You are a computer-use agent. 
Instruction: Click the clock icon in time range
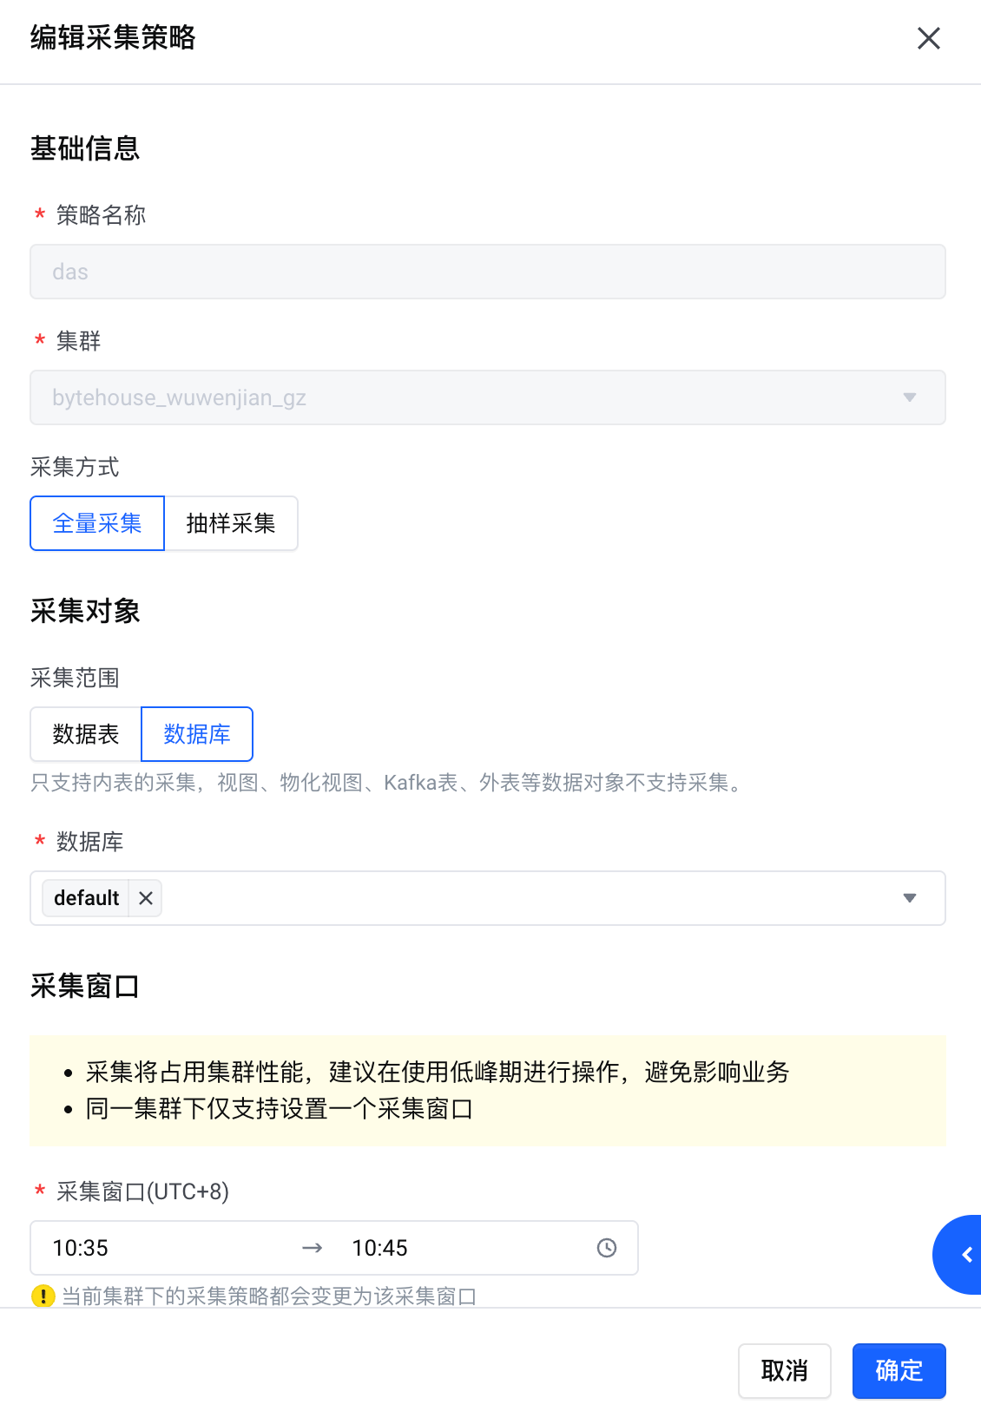pos(607,1248)
